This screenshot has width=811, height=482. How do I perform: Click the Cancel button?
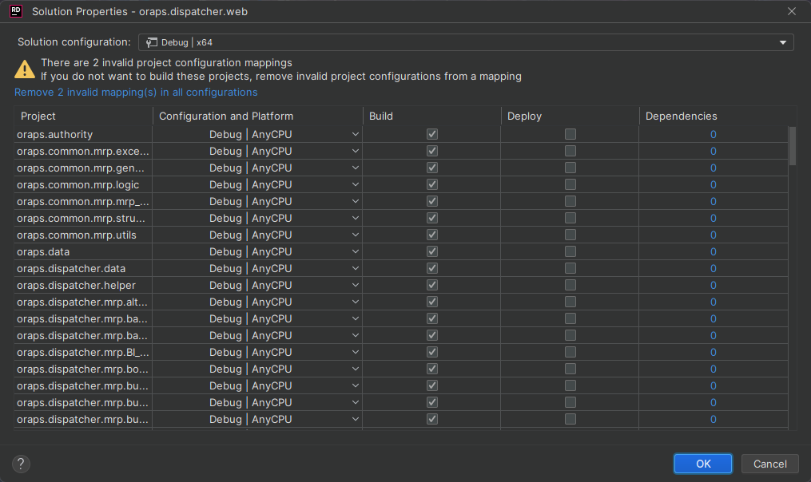click(770, 464)
